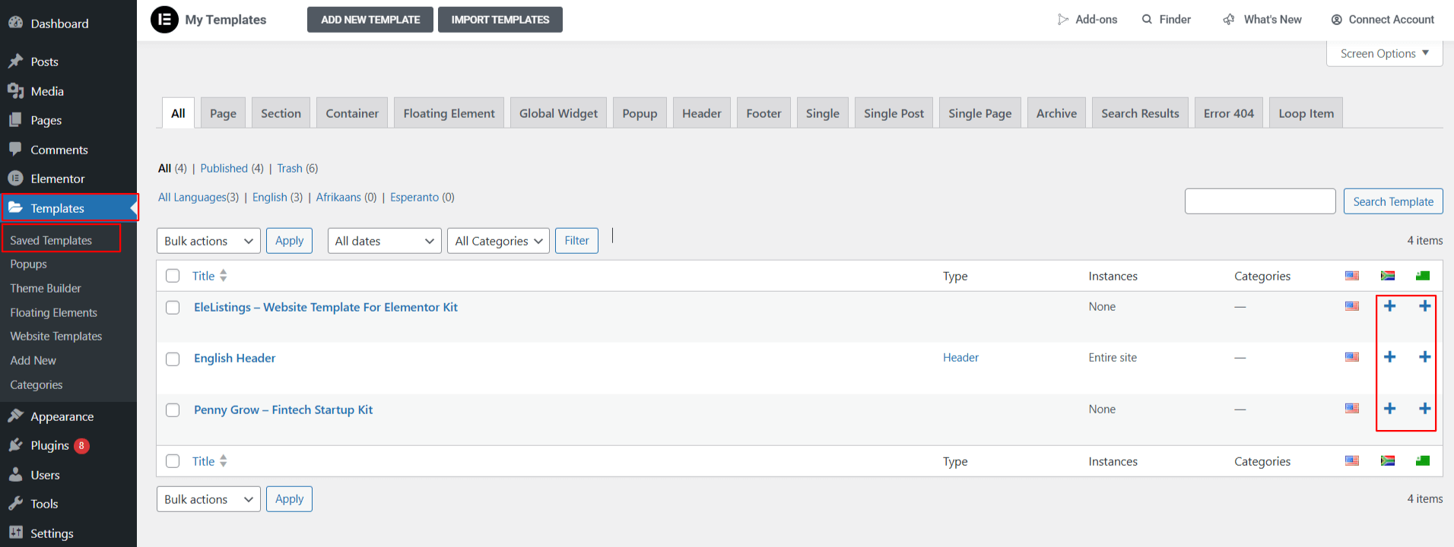Click US flag icon in English Header row
1454x547 pixels.
(x=1351, y=357)
